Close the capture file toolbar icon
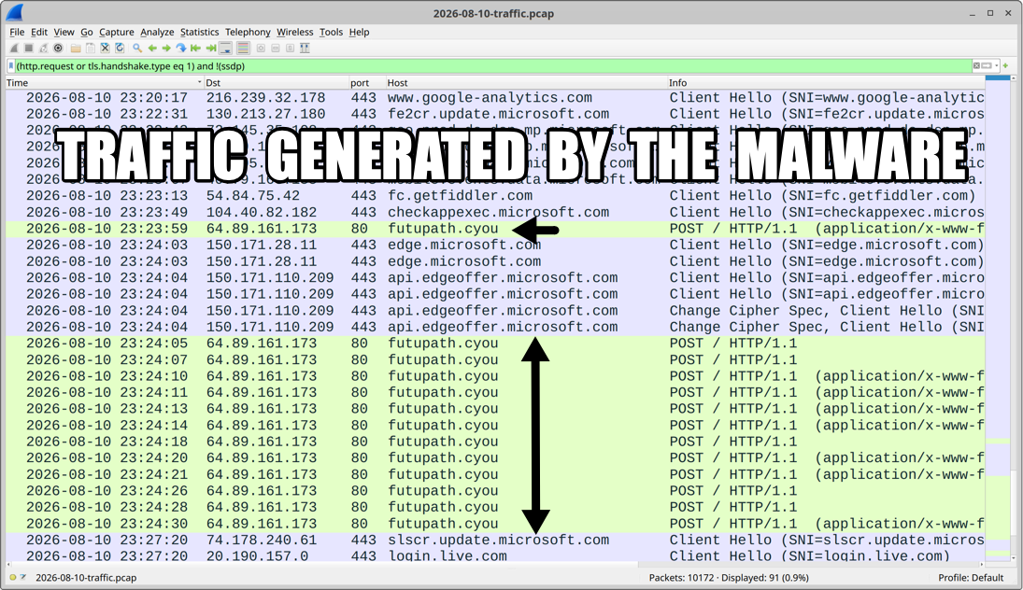This screenshot has height=590, width=1023. click(x=105, y=49)
